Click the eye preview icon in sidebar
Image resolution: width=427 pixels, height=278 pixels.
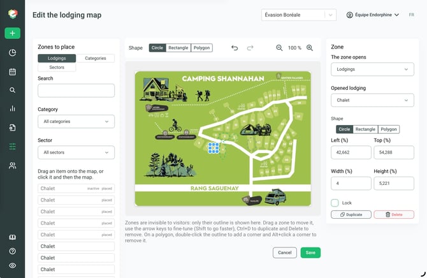point(13,265)
